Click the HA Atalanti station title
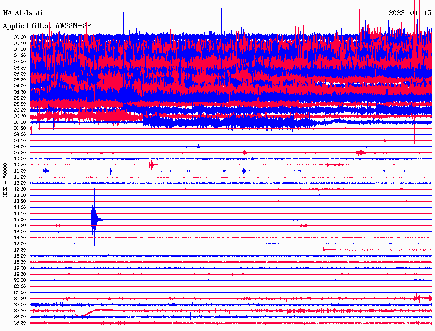 [x=23, y=13]
